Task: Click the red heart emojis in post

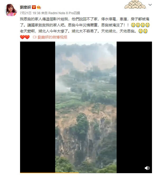Action: pyautogui.click(x=25, y=37)
